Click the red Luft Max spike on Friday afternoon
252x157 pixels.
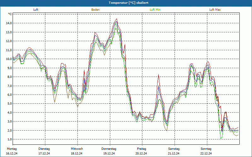[159, 74]
